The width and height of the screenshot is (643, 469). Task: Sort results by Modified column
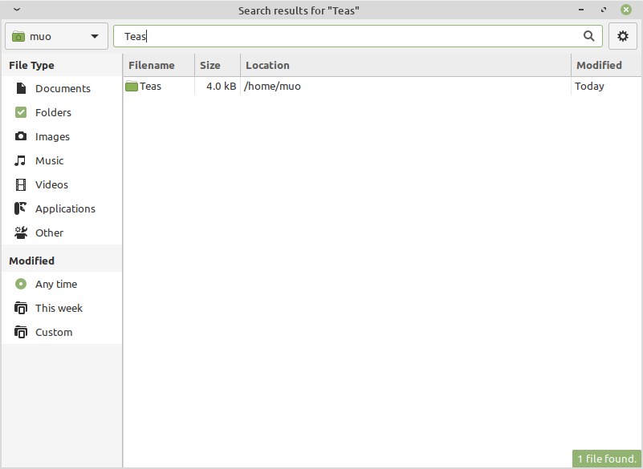pyautogui.click(x=606, y=65)
